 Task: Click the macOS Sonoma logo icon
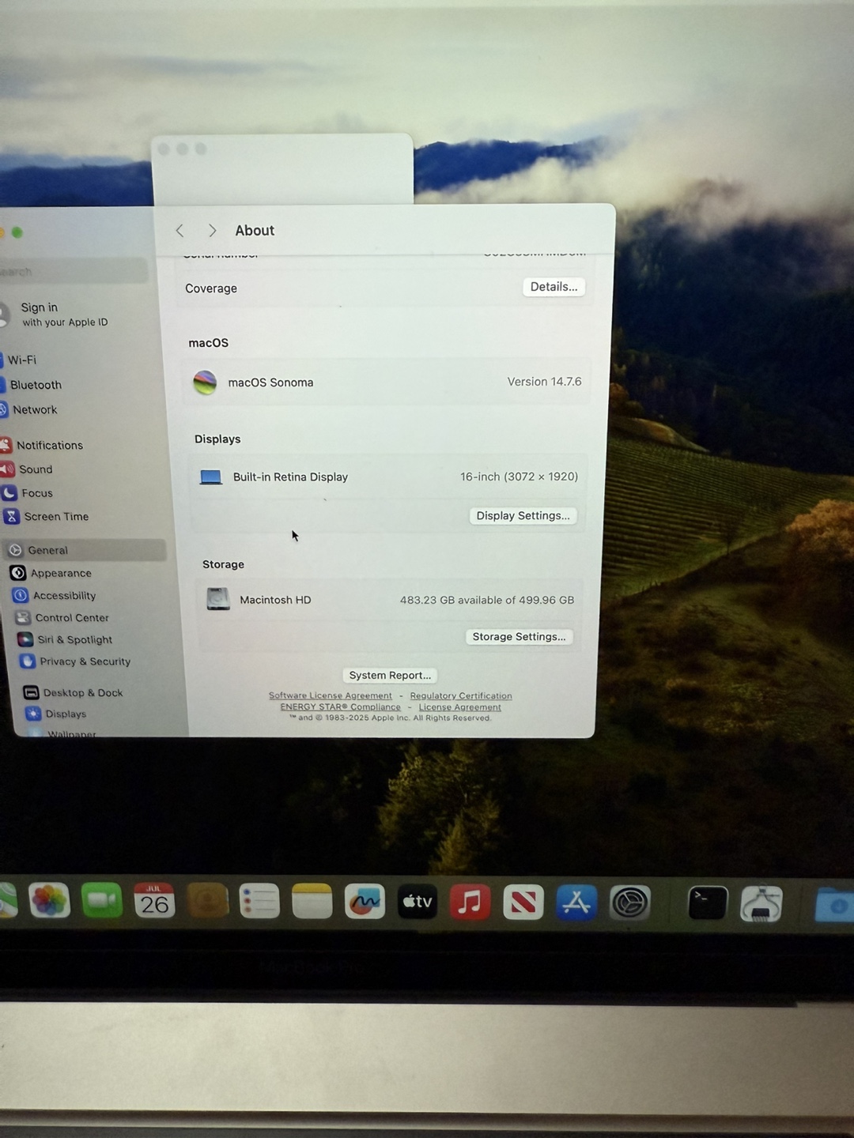point(205,382)
